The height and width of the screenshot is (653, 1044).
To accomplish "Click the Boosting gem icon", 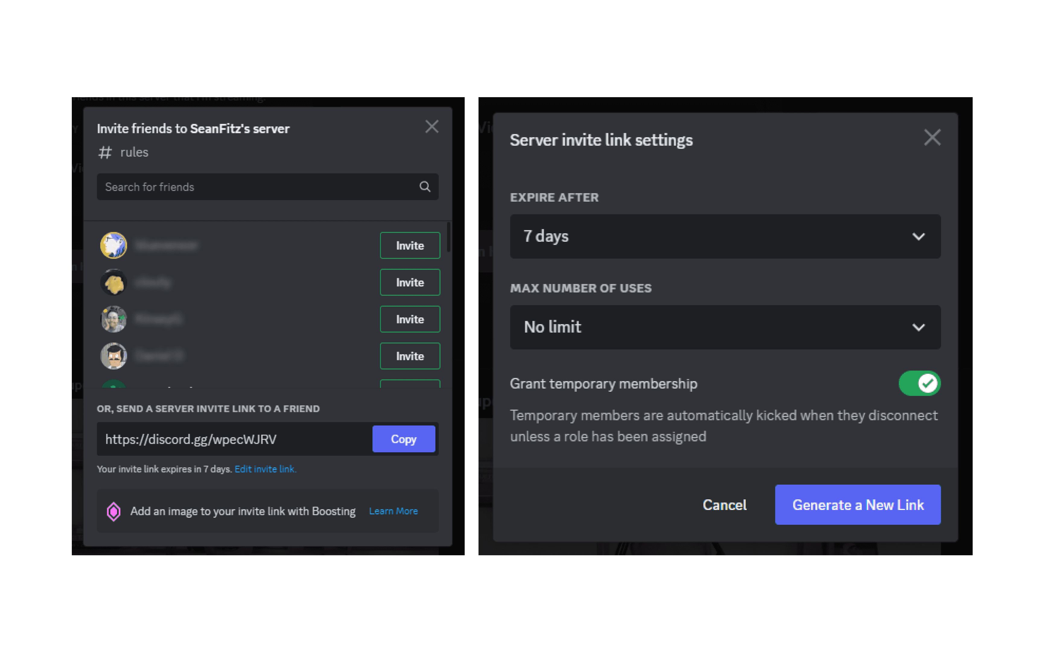I will tap(113, 511).
